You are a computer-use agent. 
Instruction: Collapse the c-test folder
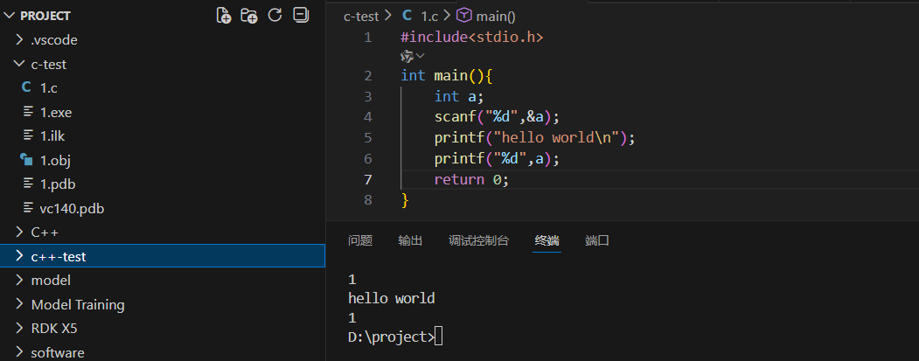pyautogui.click(x=49, y=64)
